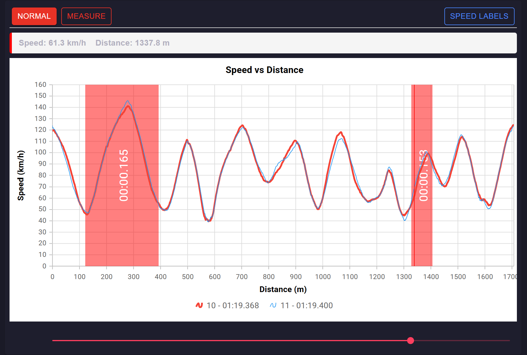
Task: Click the blue wave icon beside lap 11
Action: [273, 305]
